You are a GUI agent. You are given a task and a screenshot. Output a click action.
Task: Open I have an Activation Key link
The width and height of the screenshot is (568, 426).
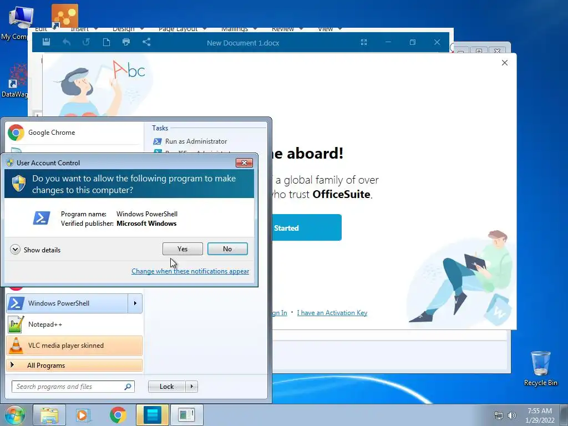point(332,313)
